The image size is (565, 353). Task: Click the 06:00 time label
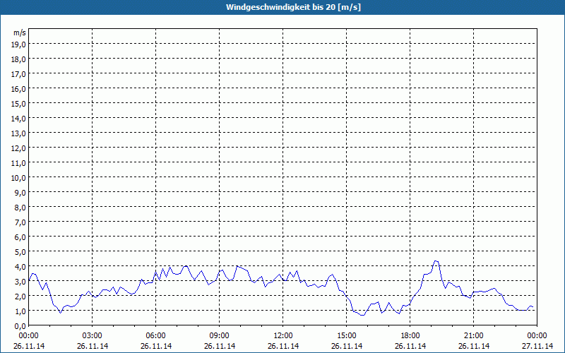(155, 336)
